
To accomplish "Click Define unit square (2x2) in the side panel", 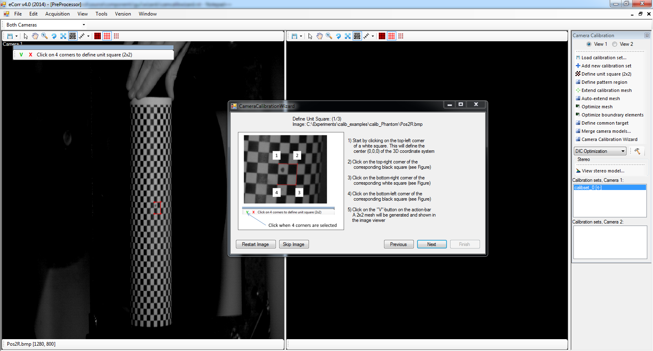I will 603,74.
